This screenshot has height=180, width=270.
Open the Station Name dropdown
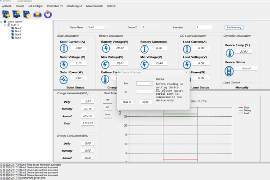coord(97,27)
